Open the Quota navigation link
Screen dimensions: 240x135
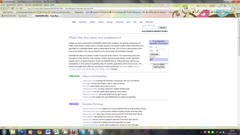pyautogui.click(x=128, y=22)
